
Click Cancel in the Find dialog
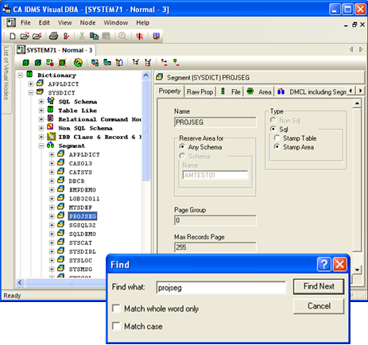[319, 306]
